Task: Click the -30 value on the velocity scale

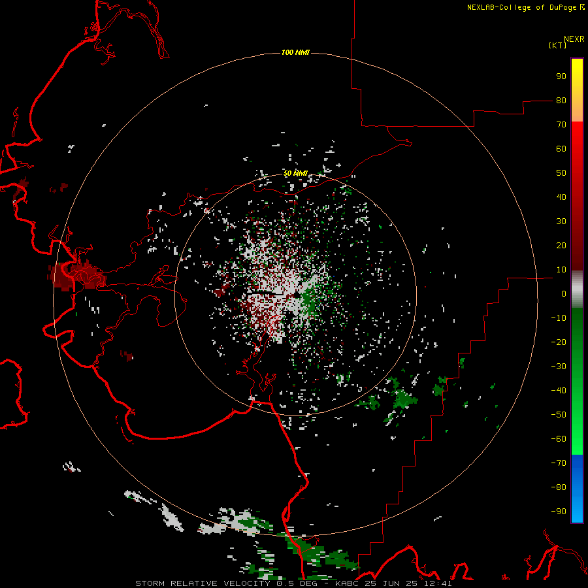Action: click(x=559, y=367)
